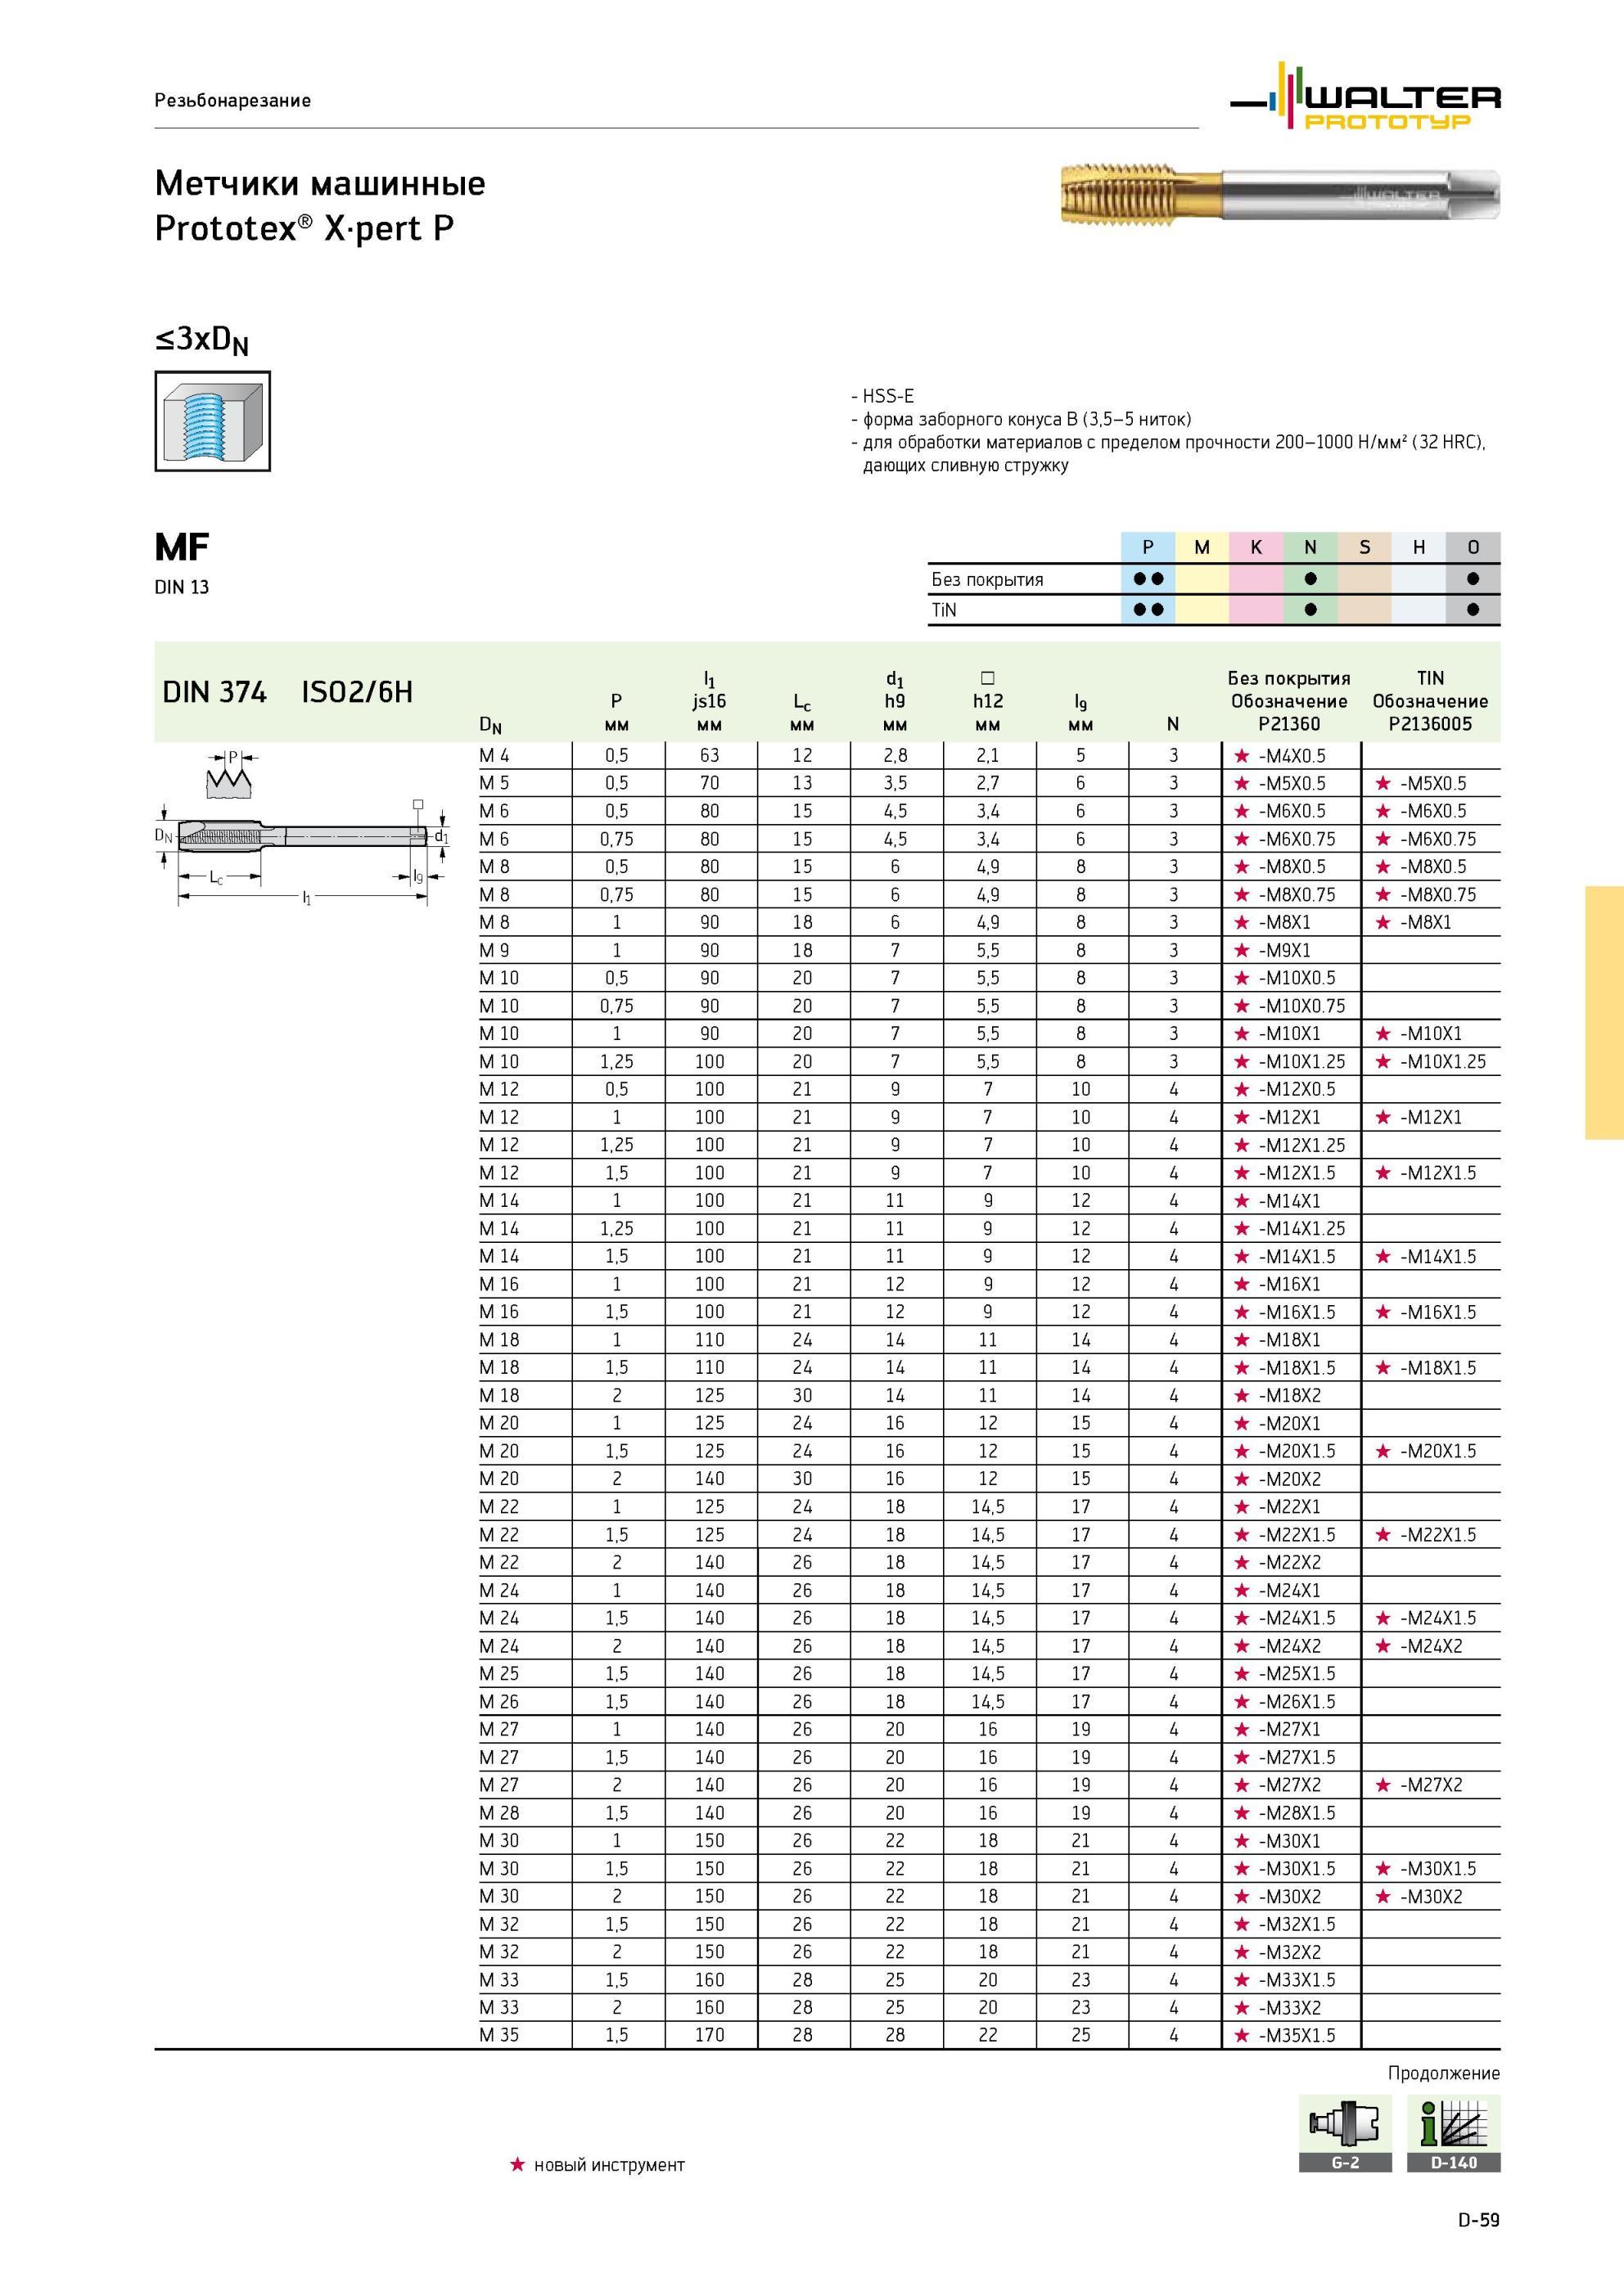This screenshot has height=2296, width=1624.
Task: Click the tap dimension drawing
Action: (302, 827)
